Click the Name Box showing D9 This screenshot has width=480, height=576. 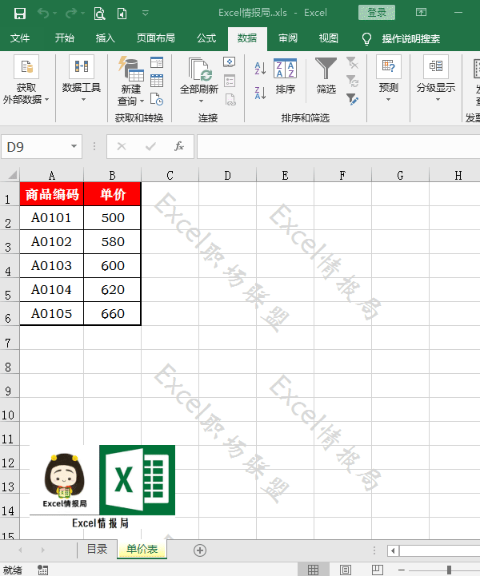(x=36, y=147)
